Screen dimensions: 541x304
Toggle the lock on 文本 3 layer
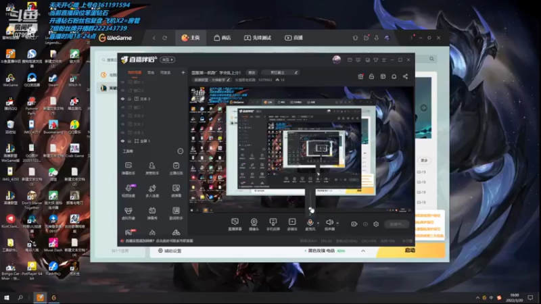point(129,99)
